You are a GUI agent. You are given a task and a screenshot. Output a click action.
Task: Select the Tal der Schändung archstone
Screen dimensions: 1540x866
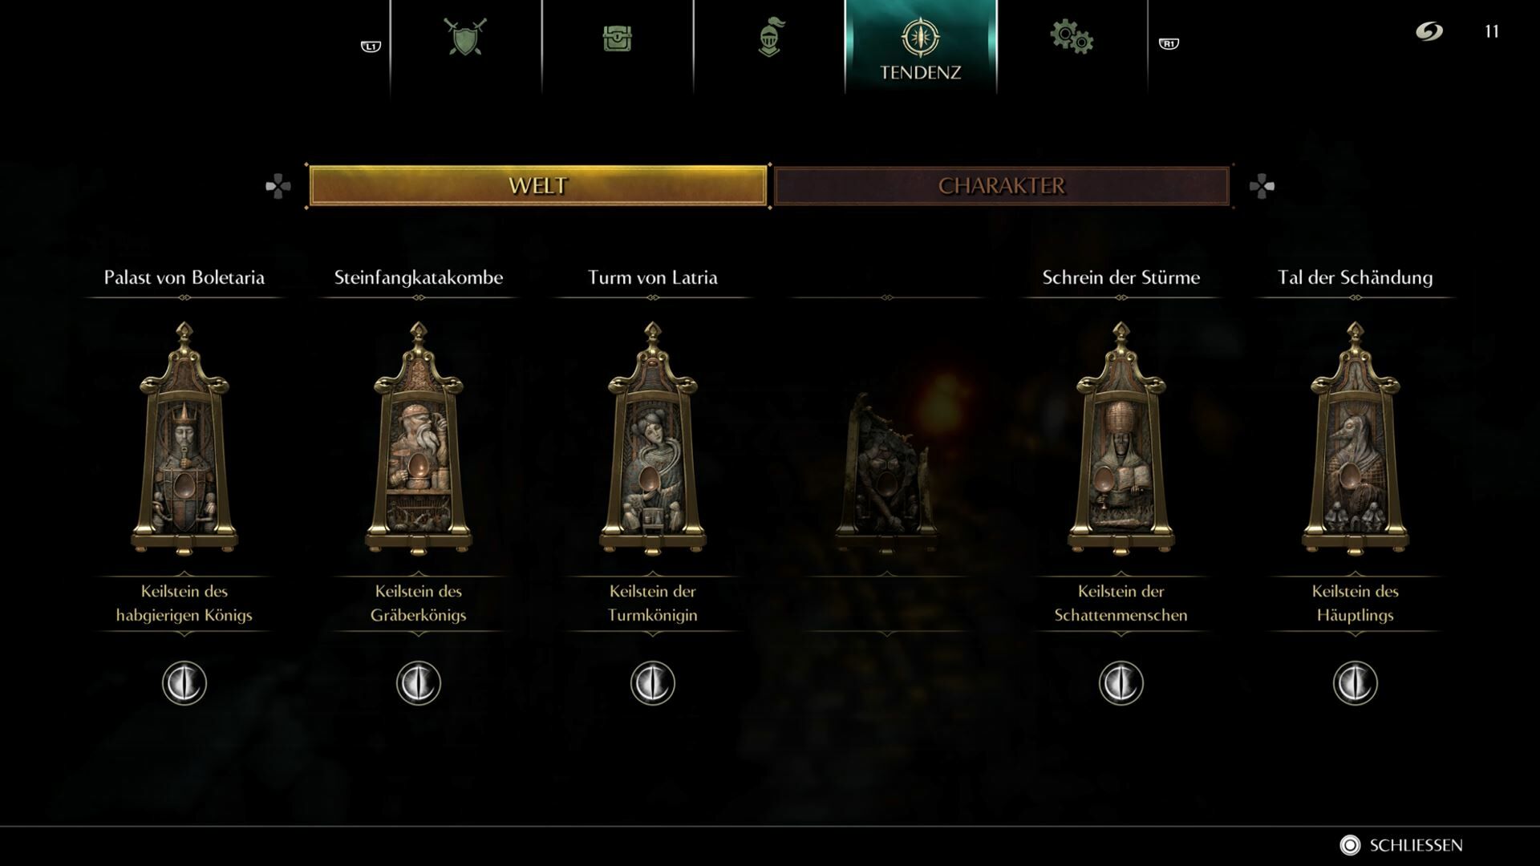[1356, 439]
